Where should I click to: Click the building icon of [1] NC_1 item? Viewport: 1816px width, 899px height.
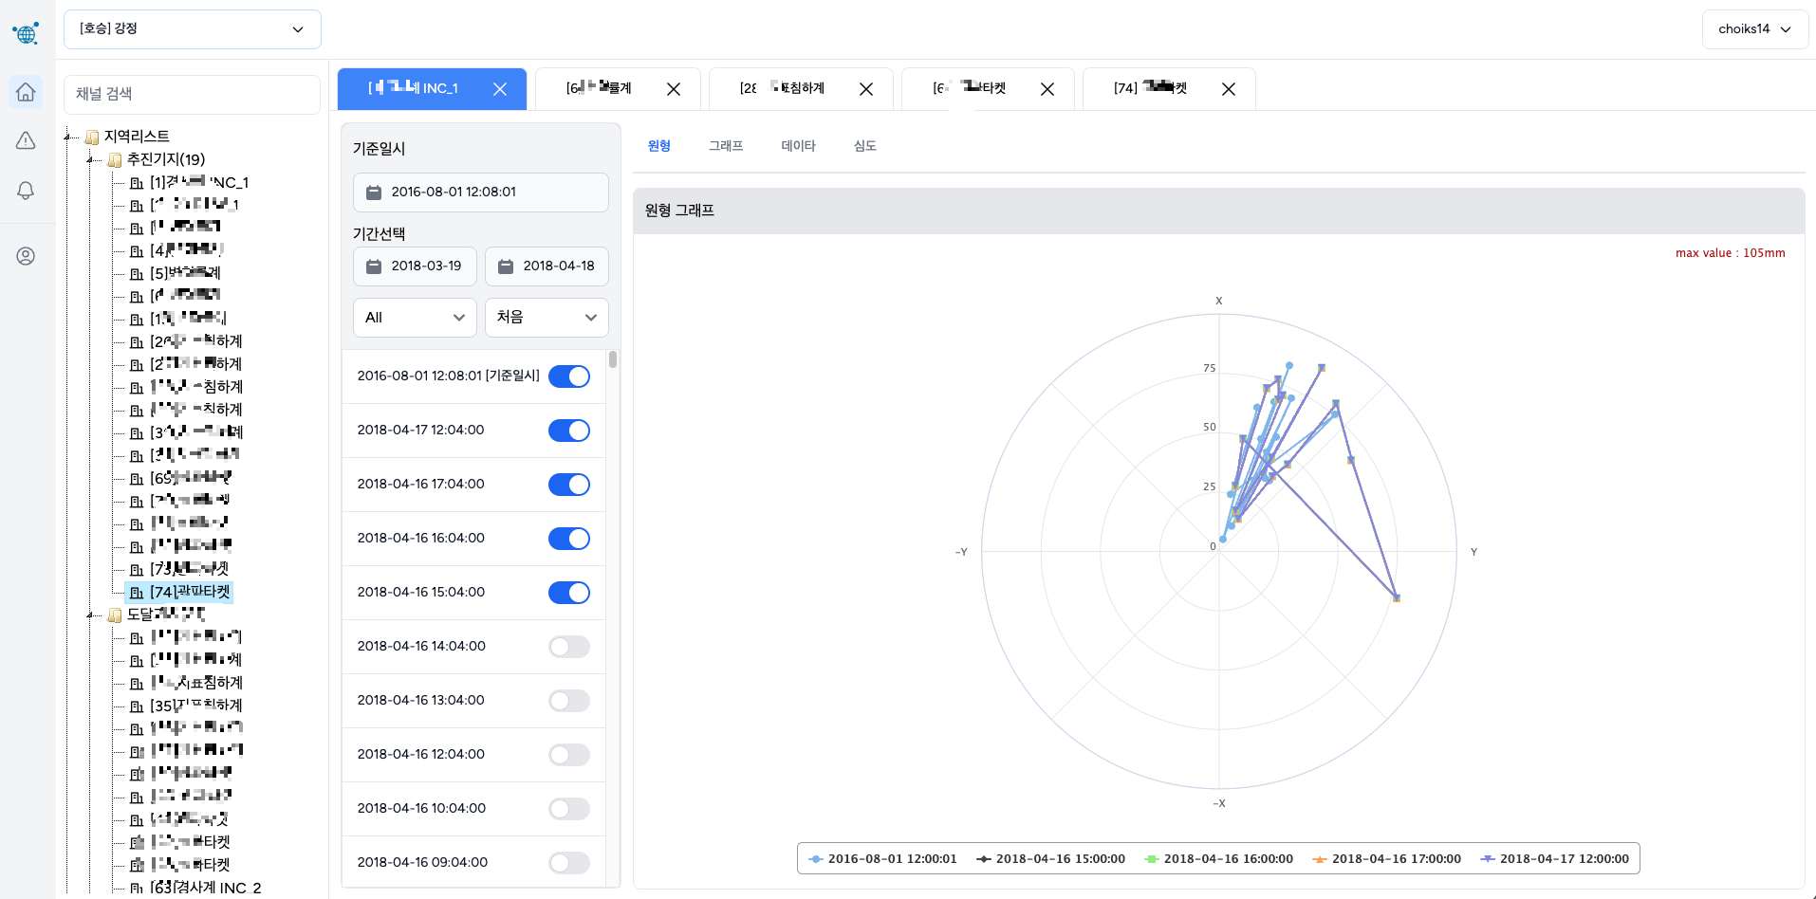click(x=137, y=183)
